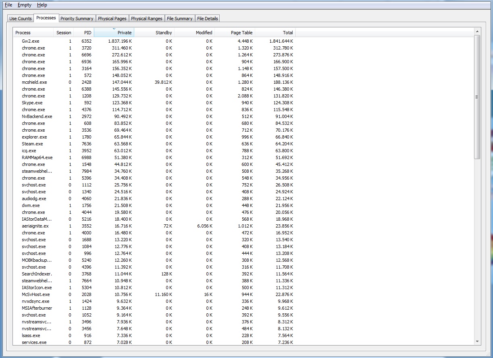Select the audiodg.exe row
Screen dimensions: 493x358
[154, 199]
